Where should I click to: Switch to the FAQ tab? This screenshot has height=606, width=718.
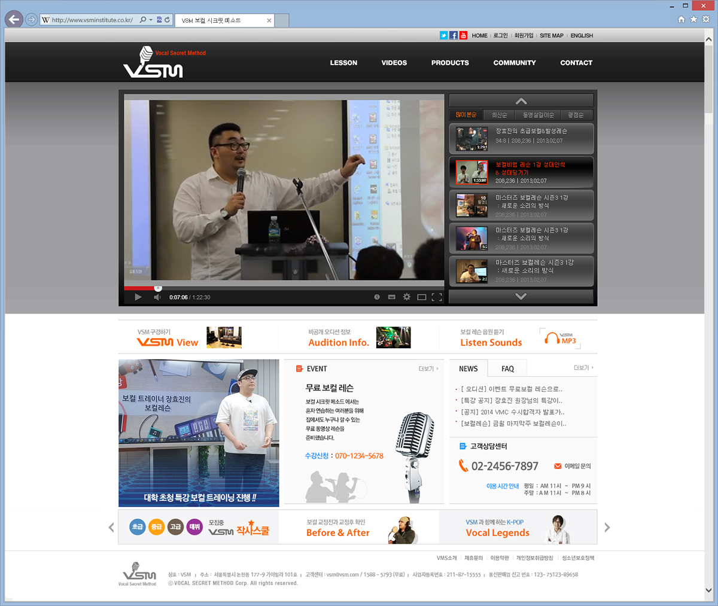tap(507, 369)
